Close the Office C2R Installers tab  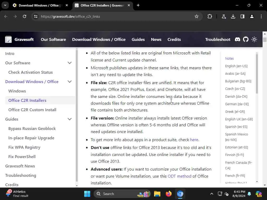(129, 5)
